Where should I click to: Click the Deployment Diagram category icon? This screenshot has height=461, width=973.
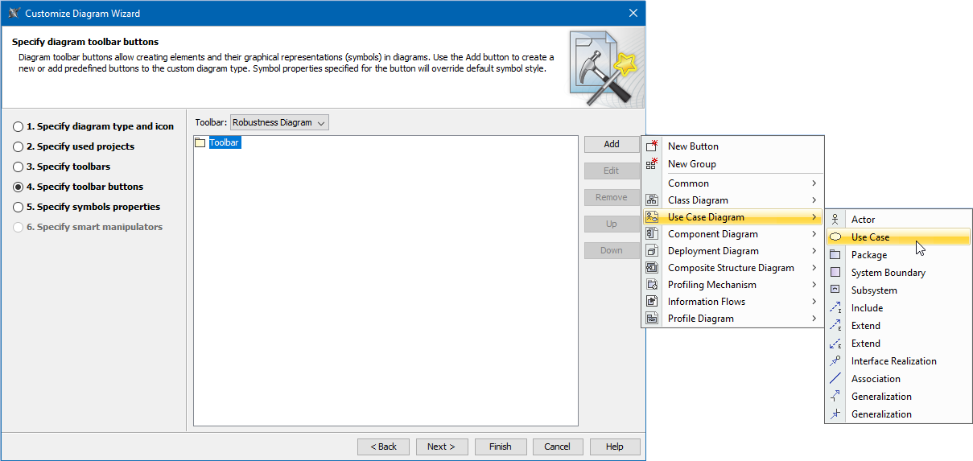pos(653,251)
